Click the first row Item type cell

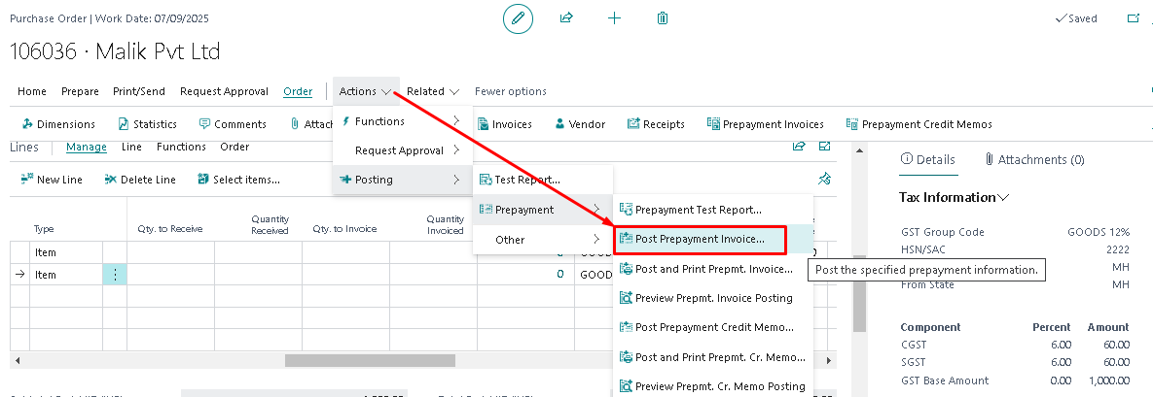65,252
